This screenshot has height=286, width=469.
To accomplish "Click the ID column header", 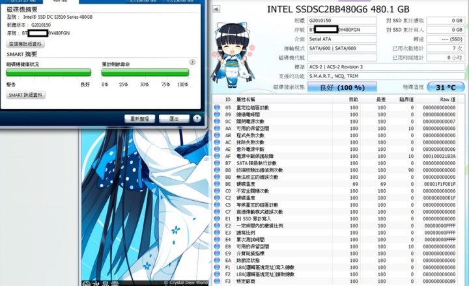I will [228, 99].
